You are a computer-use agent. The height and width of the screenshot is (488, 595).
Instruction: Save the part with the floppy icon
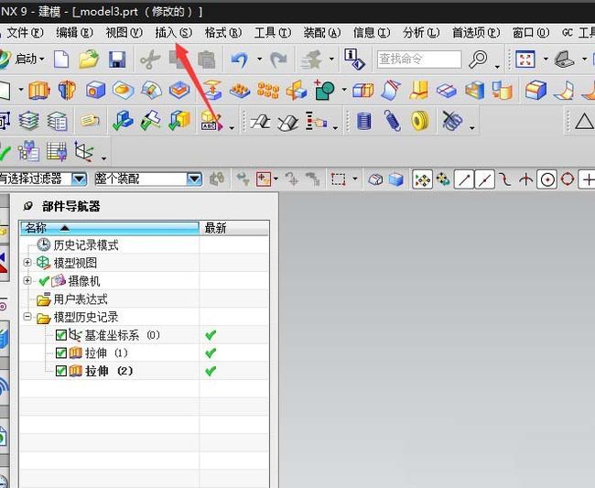tap(117, 60)
